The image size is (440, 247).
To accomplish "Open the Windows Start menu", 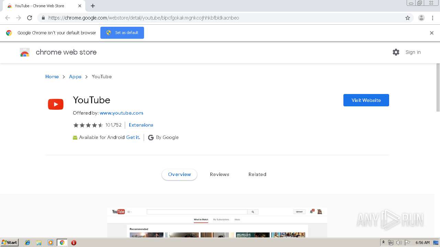I will click(x=10, y=243).
